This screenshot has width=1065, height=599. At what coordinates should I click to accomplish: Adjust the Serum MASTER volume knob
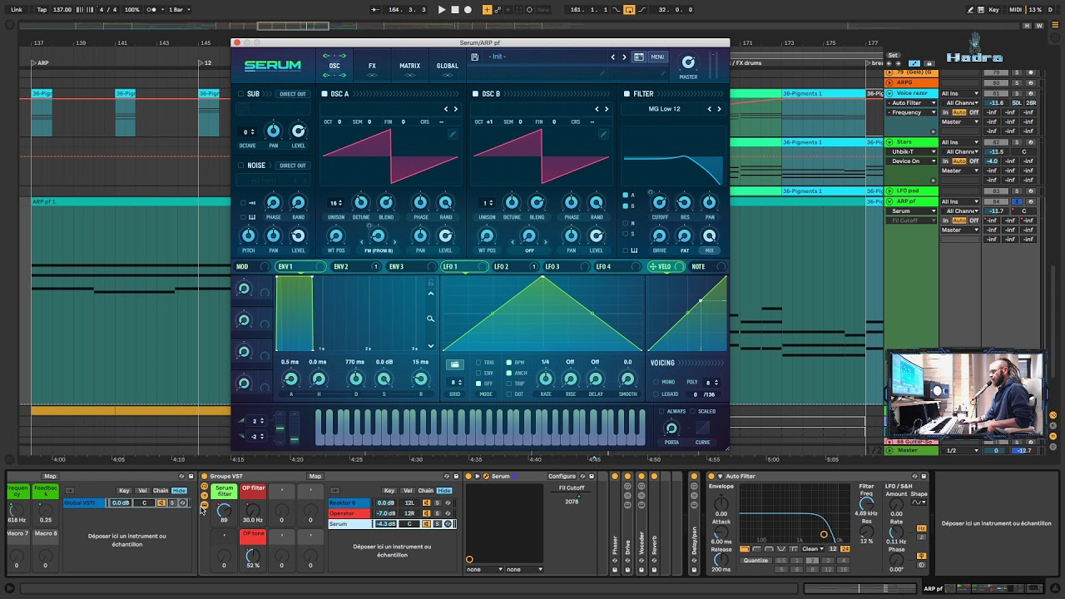click(688, 62)
